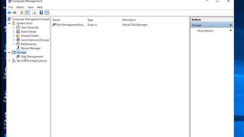Select Performance label in tree
The height and width of the screenshot is (137, 244).
(29, 44)
